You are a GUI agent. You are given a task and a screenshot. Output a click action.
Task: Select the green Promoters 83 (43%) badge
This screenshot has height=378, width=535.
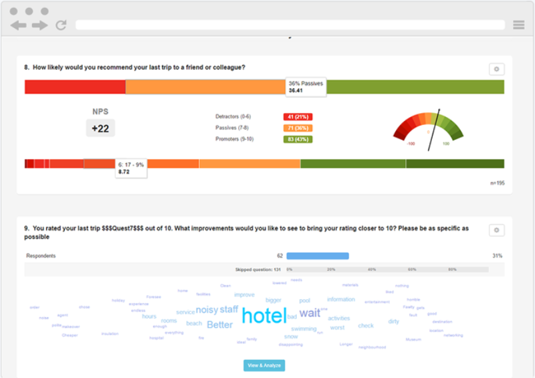pos(298,139)
